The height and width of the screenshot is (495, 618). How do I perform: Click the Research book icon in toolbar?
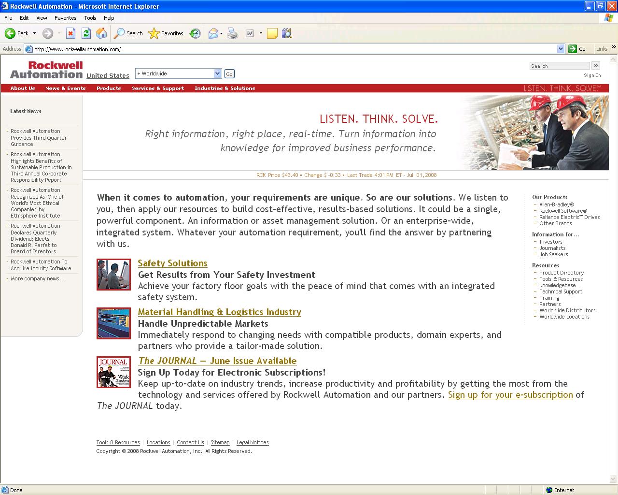287,33
